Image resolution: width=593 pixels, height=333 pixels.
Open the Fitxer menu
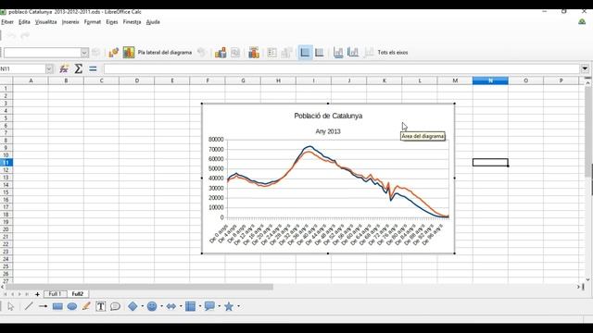[7, 22]
